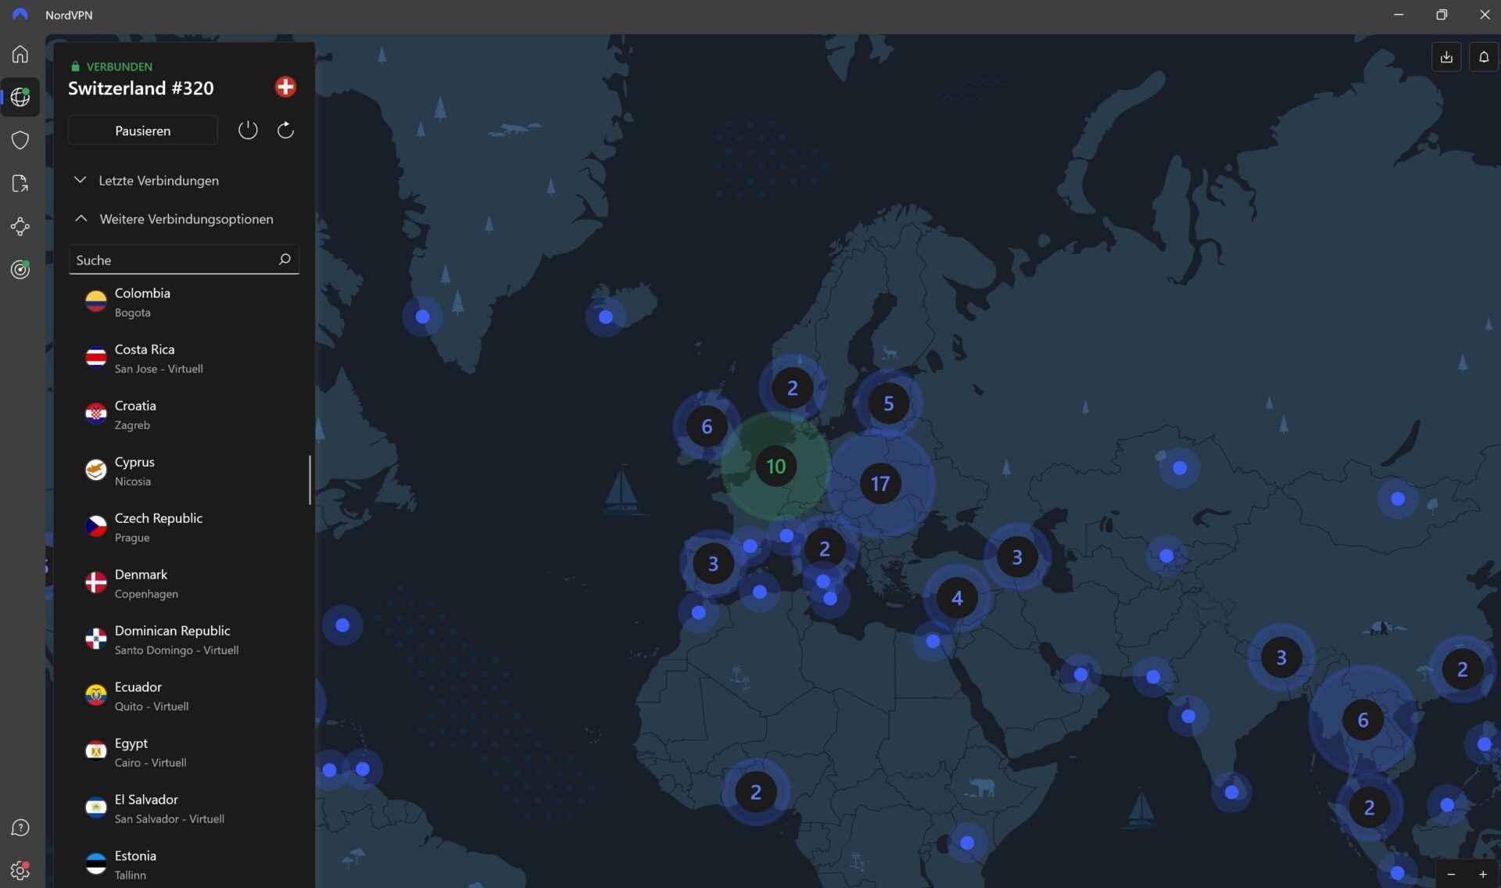
Task: Select Egypt Cairo server entry
Action: tap(184, 753)
